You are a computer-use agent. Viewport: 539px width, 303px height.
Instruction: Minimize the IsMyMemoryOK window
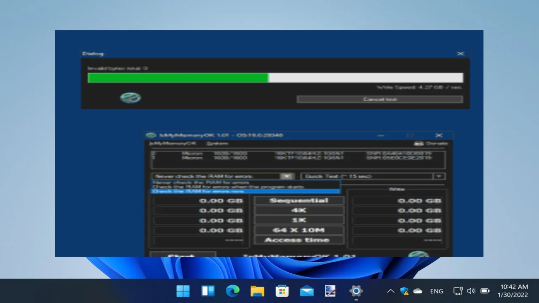click(x=381, y=136)
